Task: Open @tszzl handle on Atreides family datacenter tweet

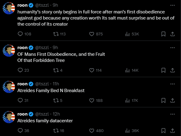Action: click(x=42, y=114)
